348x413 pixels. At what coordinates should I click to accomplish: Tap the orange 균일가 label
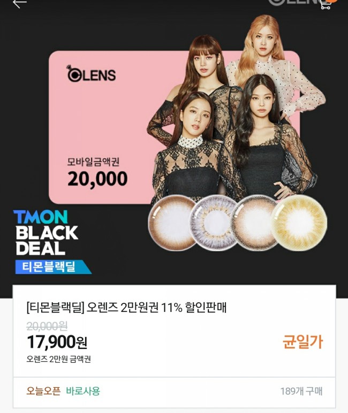[x=302, y=342]
